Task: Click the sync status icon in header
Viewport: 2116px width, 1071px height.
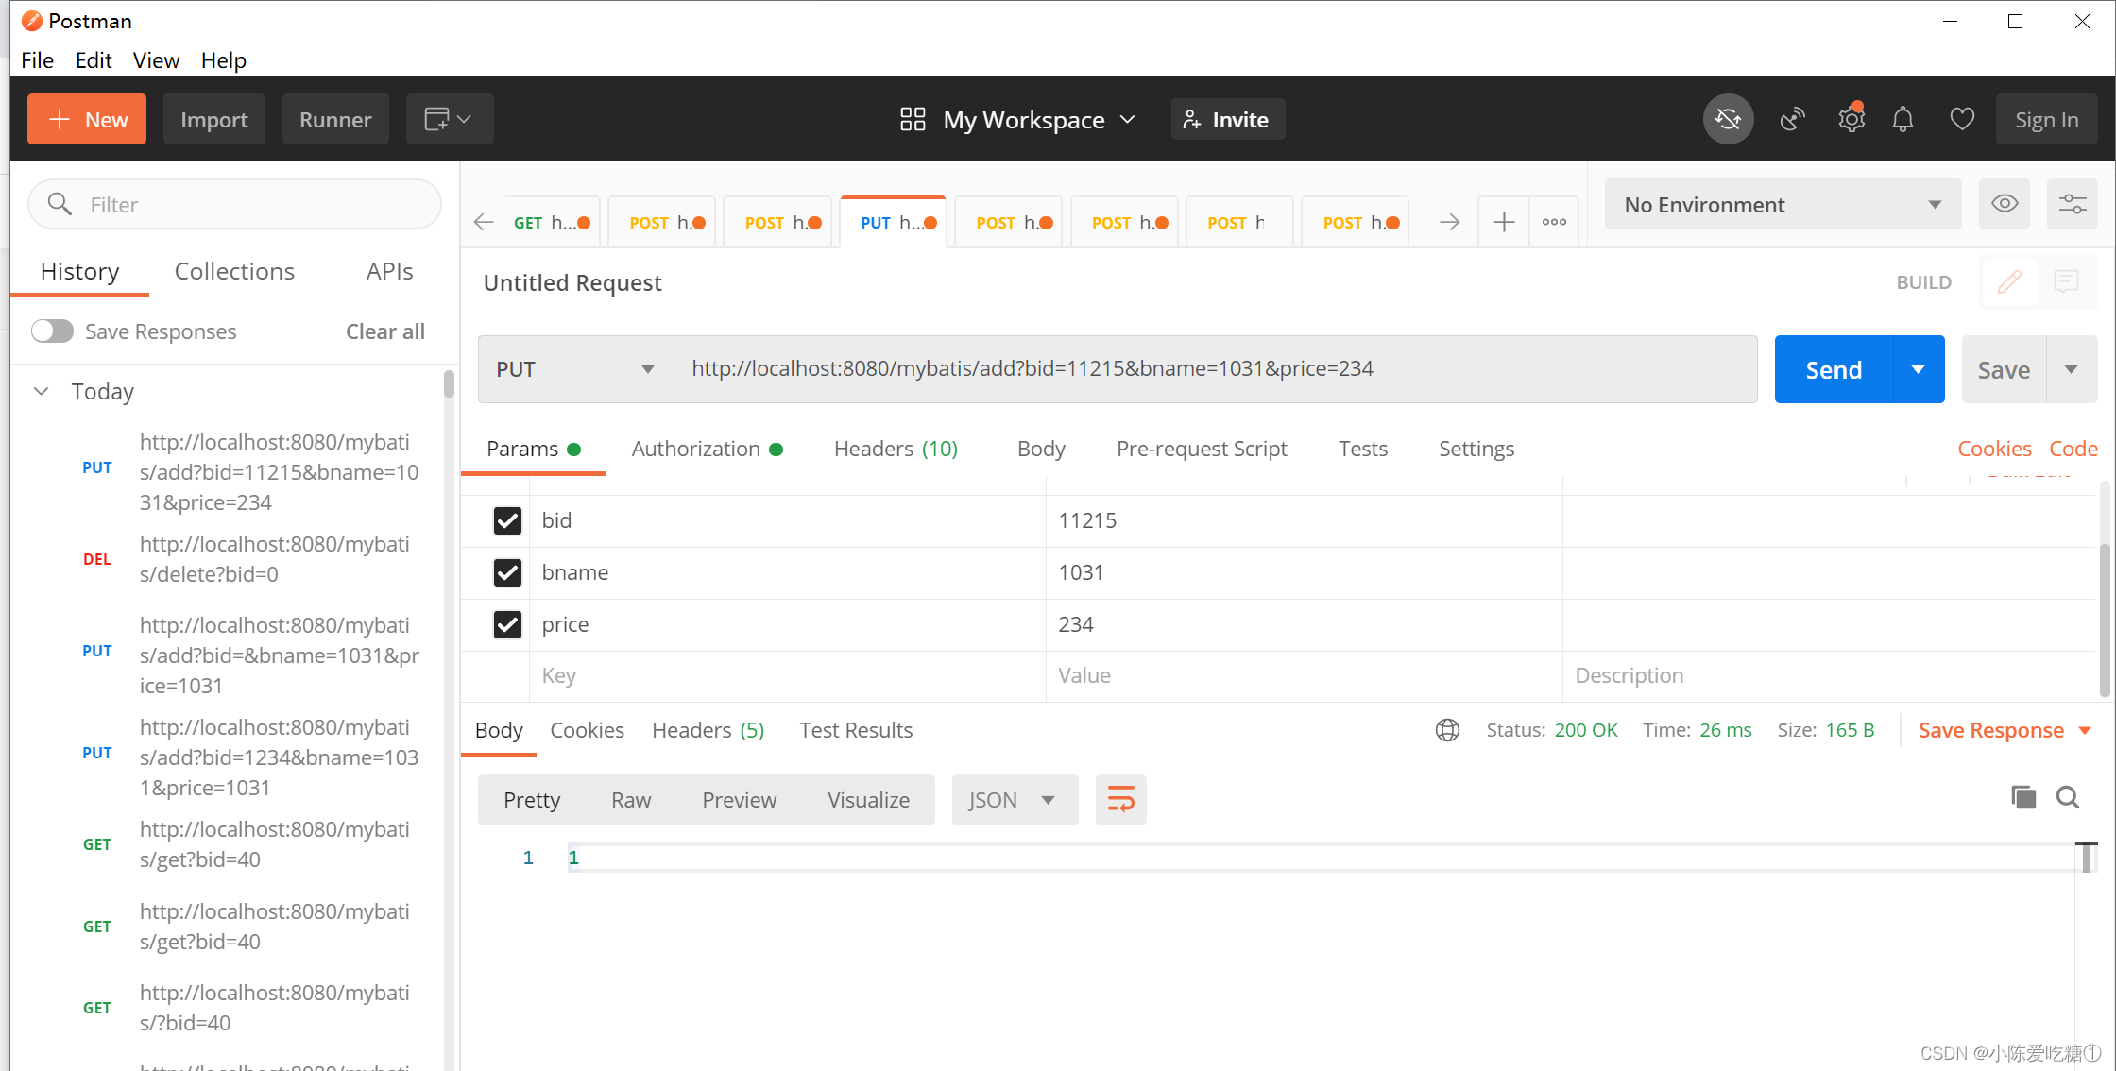Action: point(1728,120)
